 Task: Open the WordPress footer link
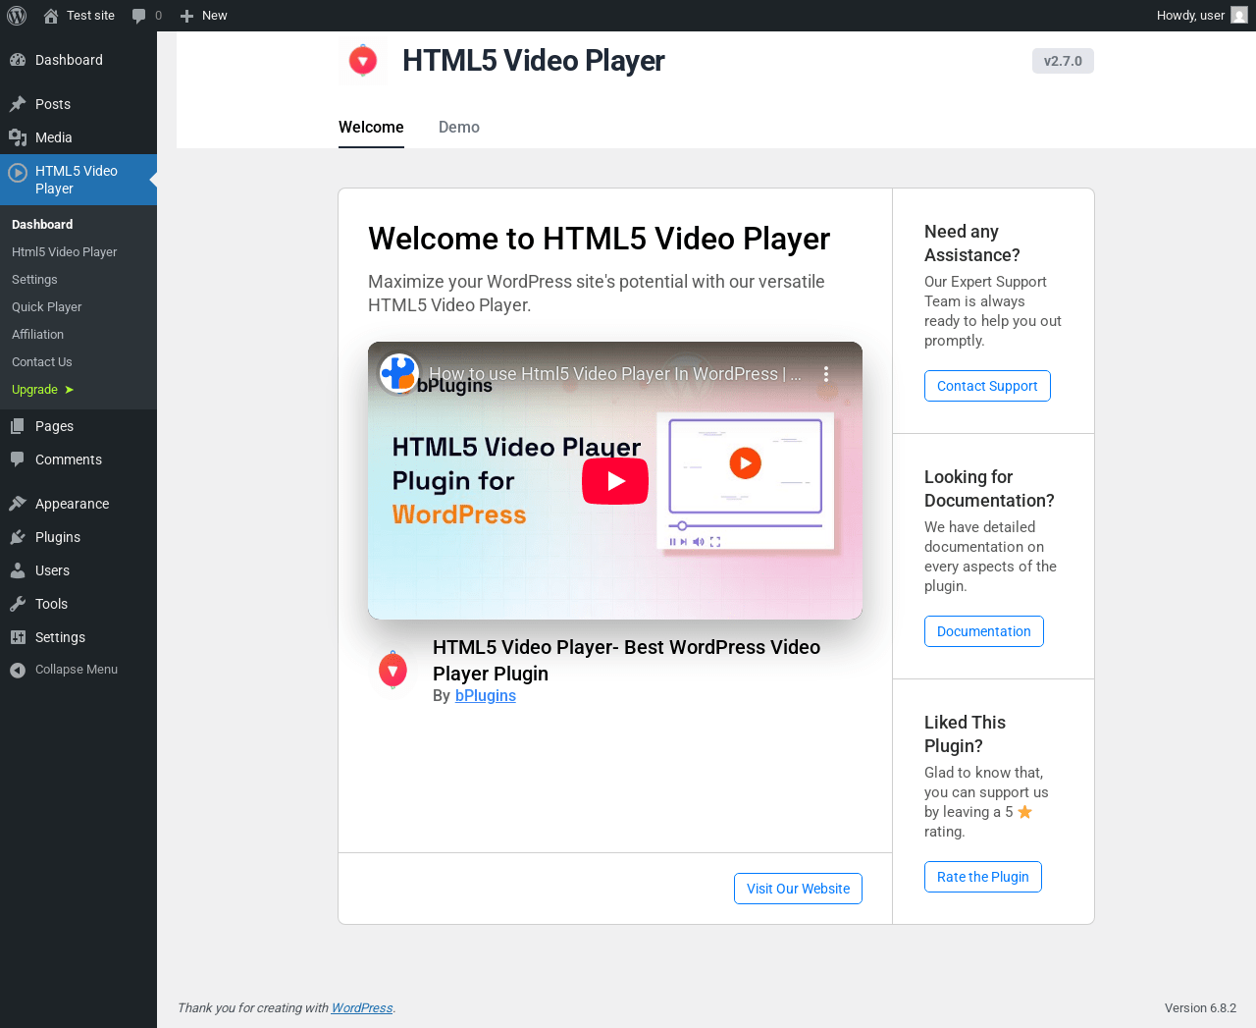pos(362,1007)
